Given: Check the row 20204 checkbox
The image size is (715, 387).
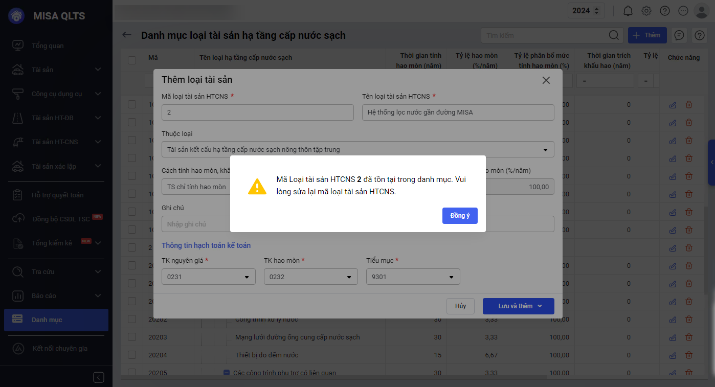Looking at the screenshot, I should pyautogui.click(x=132, y=355).
